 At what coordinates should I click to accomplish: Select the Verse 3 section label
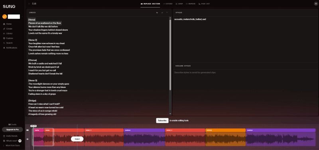(x=185, y=131)
